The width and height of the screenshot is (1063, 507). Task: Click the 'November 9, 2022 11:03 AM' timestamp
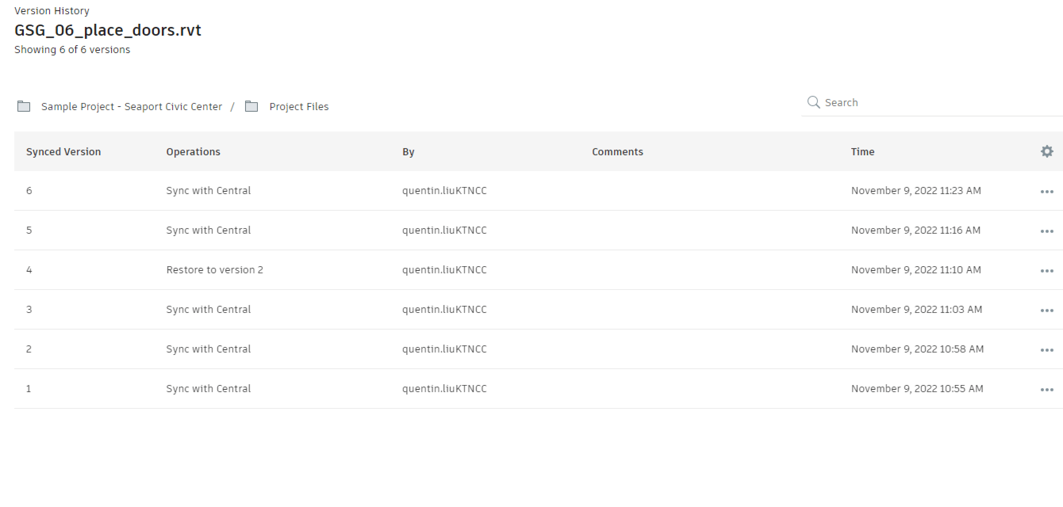917,309
